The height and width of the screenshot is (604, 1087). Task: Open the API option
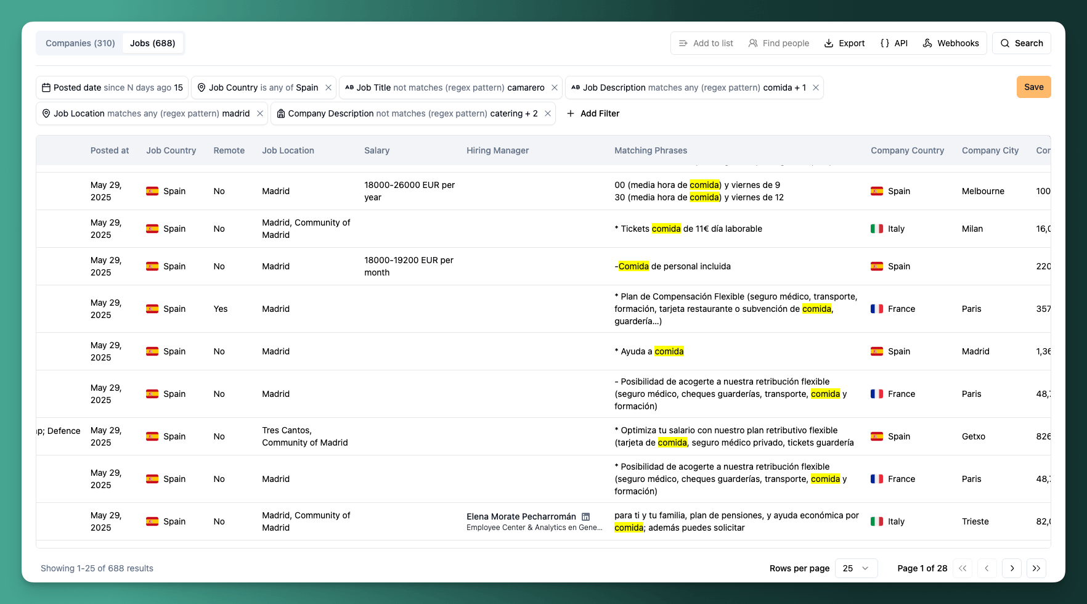pos(894,43)
